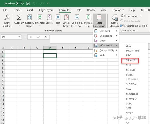Image resolution: width=150 pixels, height=124 pixels.
Task: Expand the Cube submenu
Action: (x=106, y=41)
